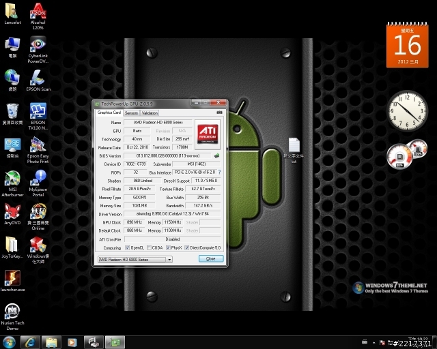437x349 pixels.
Task: Click the 'MSI (1462)' Subvendor value
Action: click(197, 164)
